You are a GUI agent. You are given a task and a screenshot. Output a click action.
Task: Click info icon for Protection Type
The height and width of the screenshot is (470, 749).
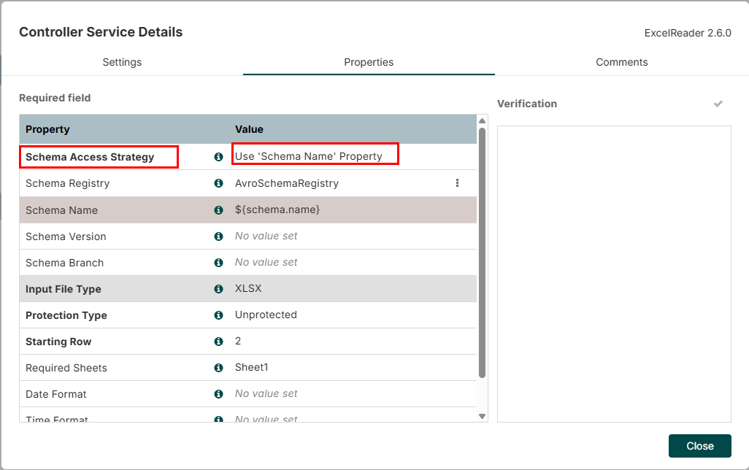coord(218,315)
